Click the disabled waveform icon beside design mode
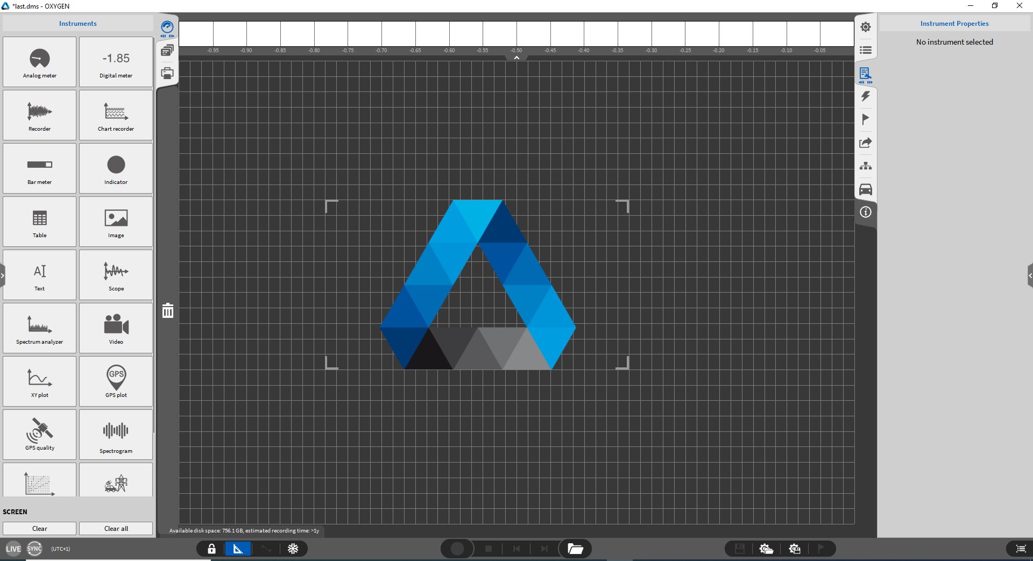 (266, 549)
